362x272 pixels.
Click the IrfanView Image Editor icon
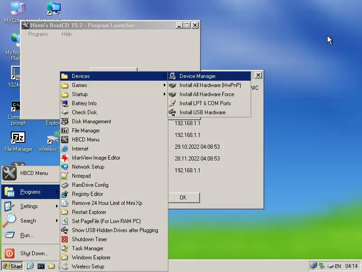(65, 158)
